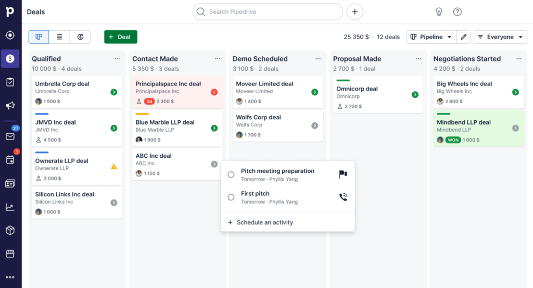The width and height of the screenshot is (533, 288).
Task: Open JMVD Inc deal card
Action: (x=77, y=128)
